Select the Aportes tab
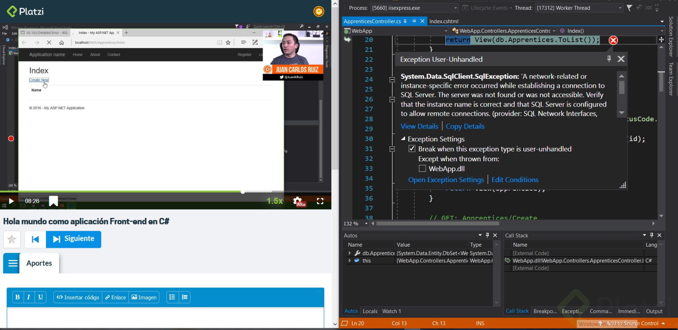The image size is (678, 330). 39,263
